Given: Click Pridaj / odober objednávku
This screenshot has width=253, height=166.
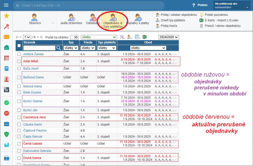Looking at the screenshot, I should [x=176, y=15].
